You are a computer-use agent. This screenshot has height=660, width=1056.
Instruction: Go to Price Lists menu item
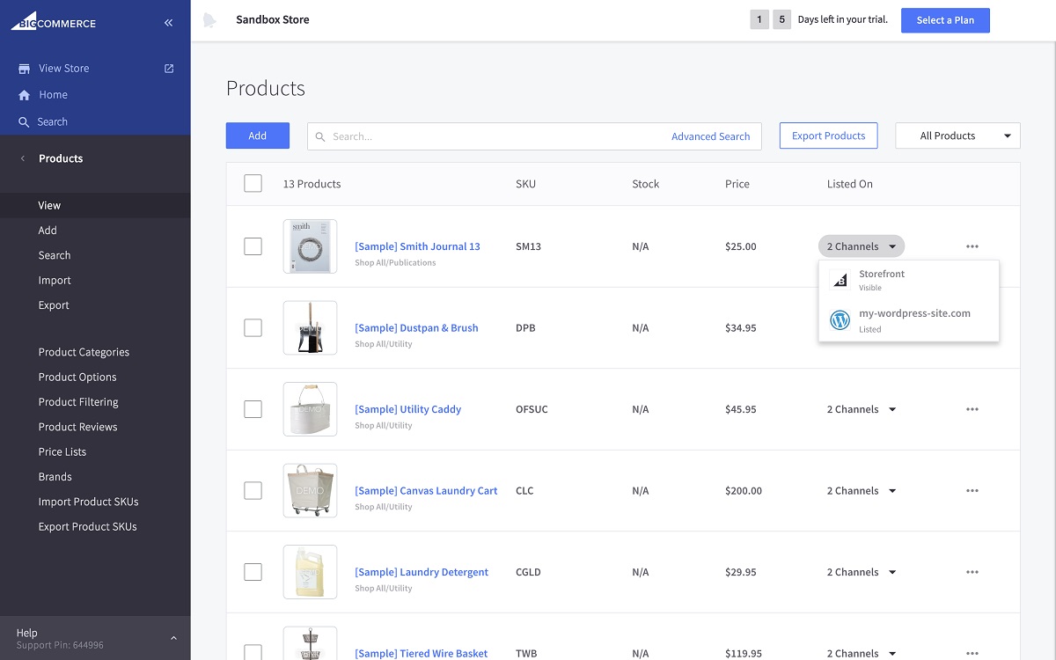coord(62,451)
